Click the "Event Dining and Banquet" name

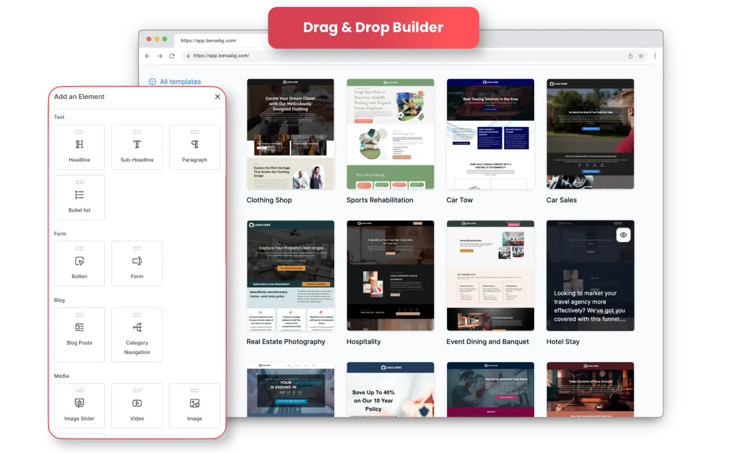point(487,342)
